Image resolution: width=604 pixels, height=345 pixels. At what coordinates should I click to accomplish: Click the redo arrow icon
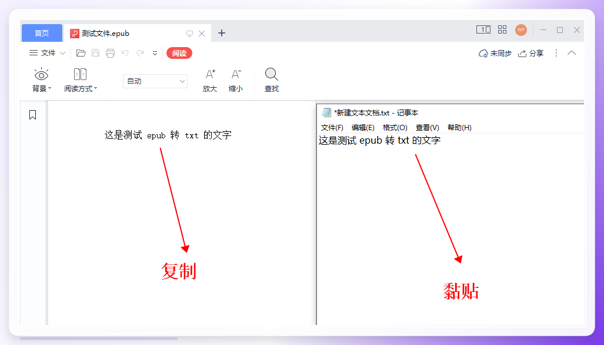coord(140,53)
